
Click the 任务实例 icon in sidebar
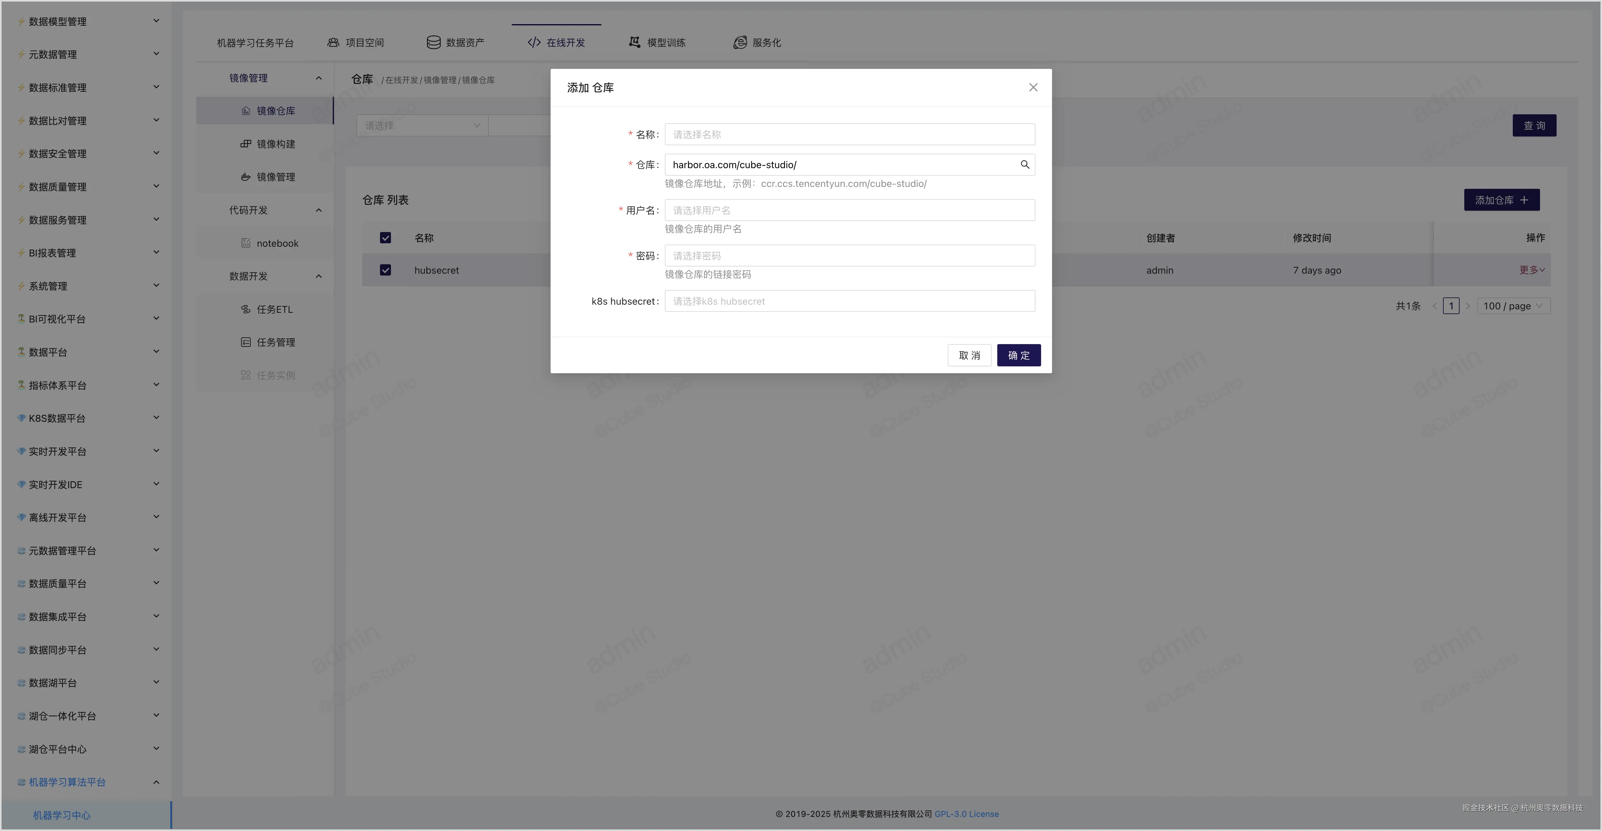246,374
